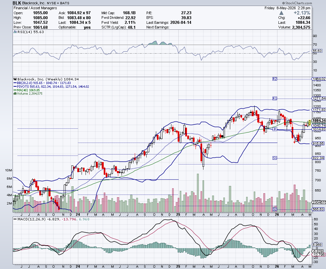Click the +2.13% percent change
This screenshot has width=326, height=269.
[x=302, y=13]
